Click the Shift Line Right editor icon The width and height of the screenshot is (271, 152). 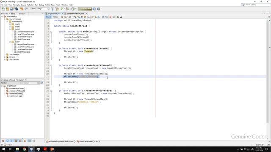pyautogui.click(x=106, y=17)
